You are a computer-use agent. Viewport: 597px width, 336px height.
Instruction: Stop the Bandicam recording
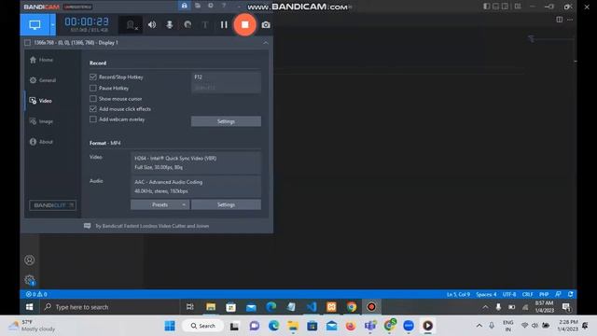click(x=244, y=25)
